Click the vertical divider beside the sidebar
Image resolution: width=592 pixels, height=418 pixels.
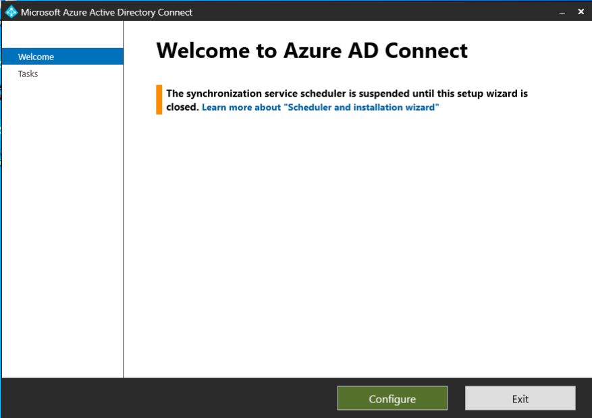point(124,203)
